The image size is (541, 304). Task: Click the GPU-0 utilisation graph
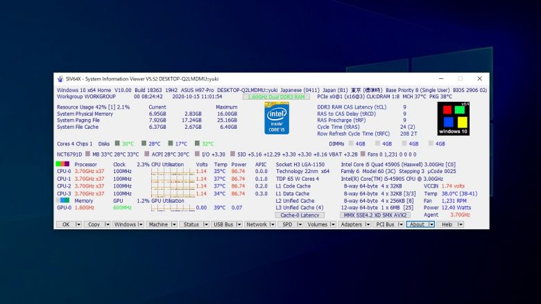click(173, 208)
